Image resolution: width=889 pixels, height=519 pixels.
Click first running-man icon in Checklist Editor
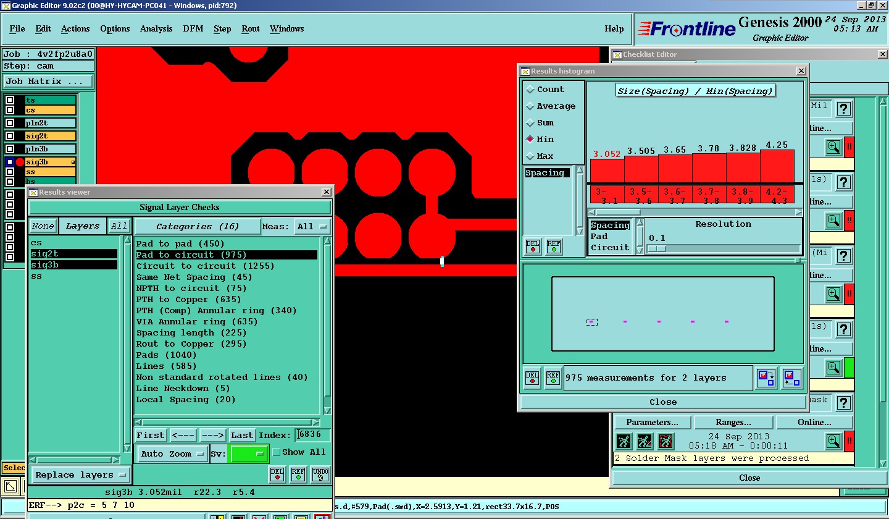click(624, 441)
